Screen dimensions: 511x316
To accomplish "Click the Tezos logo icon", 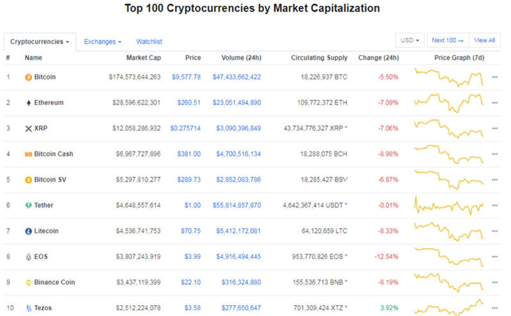I will coord(28,308).
